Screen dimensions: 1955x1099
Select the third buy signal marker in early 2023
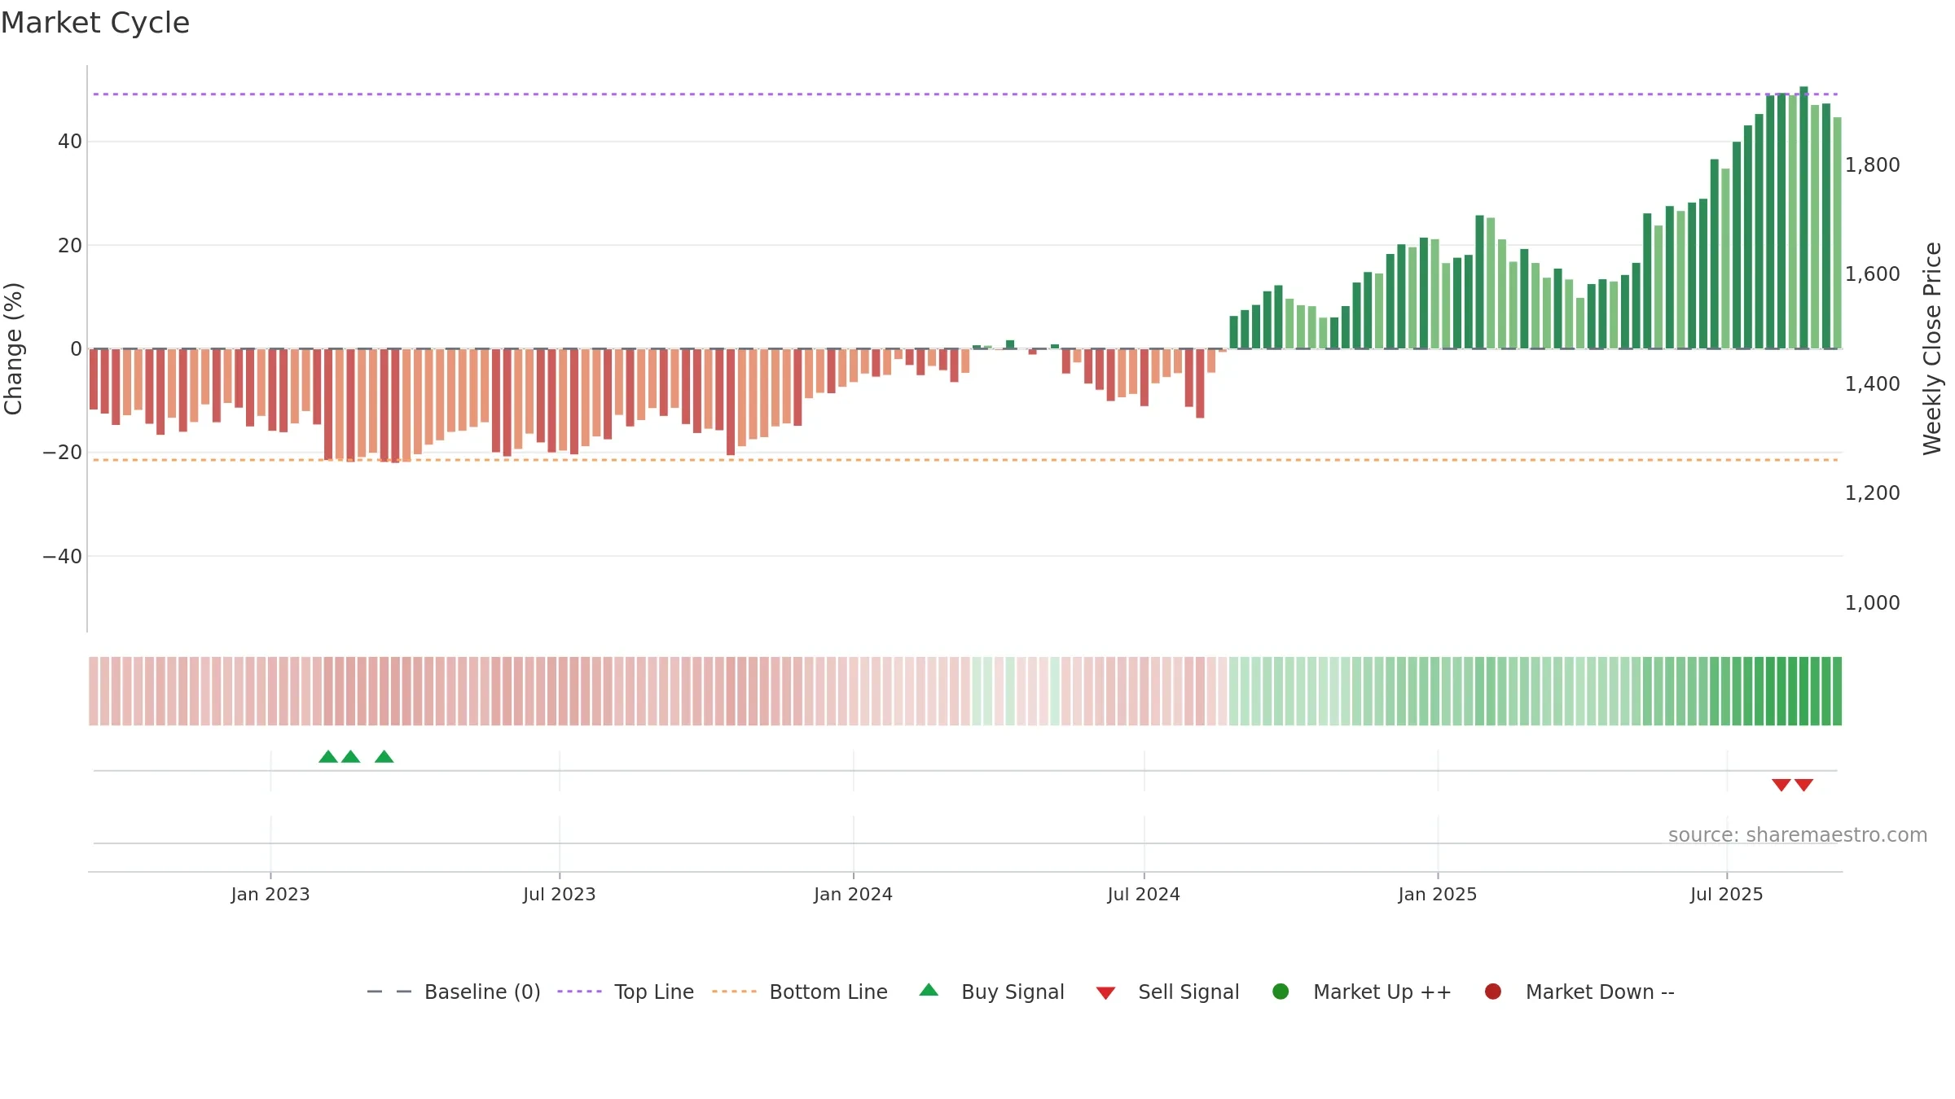[x=384, y=757]
